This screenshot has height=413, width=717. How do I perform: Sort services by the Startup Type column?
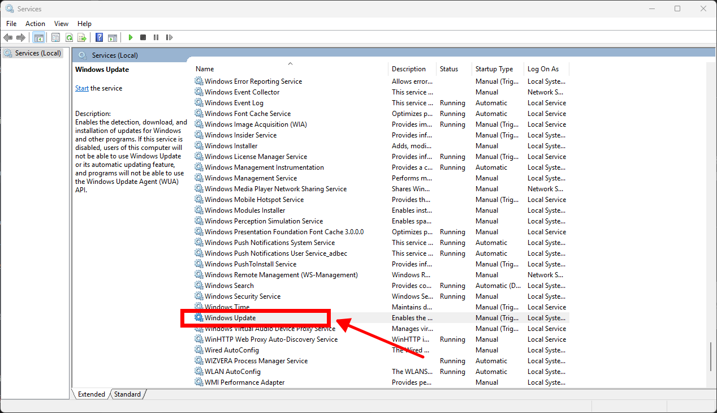(494, 69)
